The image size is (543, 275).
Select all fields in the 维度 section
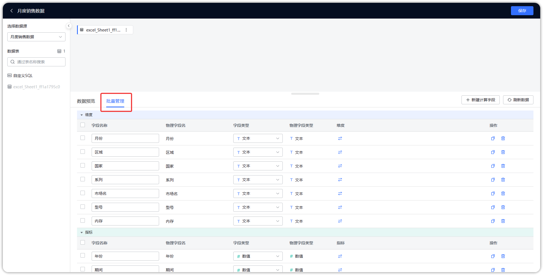[x=83, y=125]
